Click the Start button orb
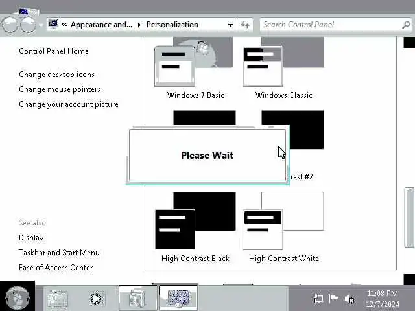This screenshot has width=415, height=311. 18,298
